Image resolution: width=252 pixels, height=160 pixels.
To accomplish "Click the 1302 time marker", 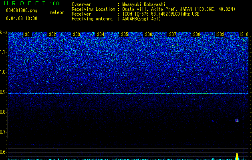I will tap(51, 34).
